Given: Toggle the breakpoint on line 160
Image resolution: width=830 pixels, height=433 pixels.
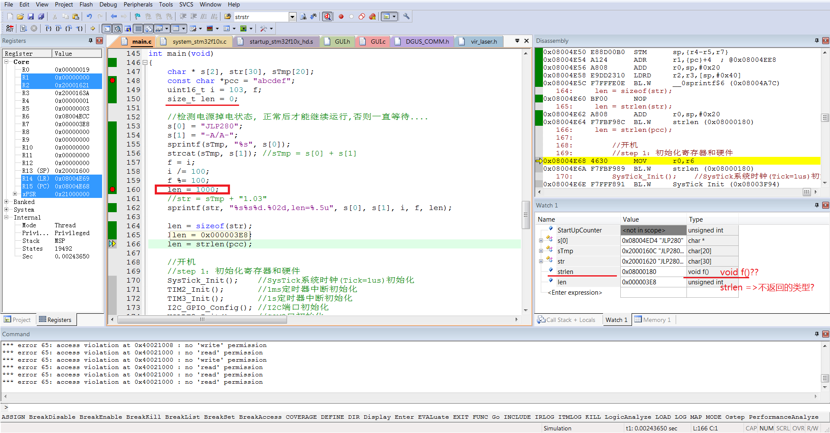Looking at the screenshot, I should [x=112, y=189].
